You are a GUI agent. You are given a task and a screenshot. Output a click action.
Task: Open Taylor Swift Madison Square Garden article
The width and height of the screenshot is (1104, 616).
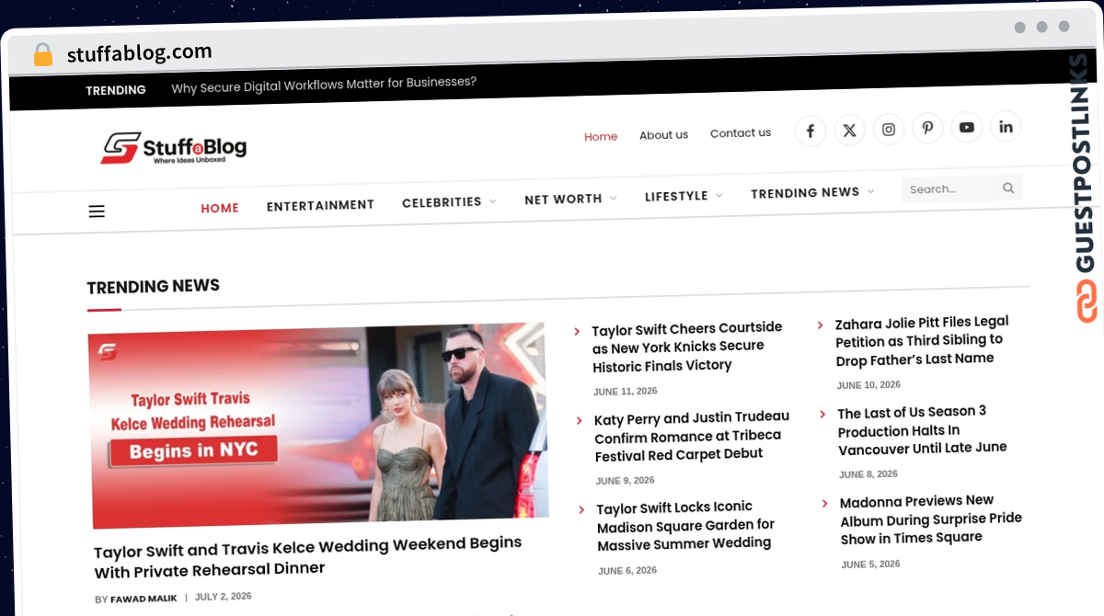(686, 525)
